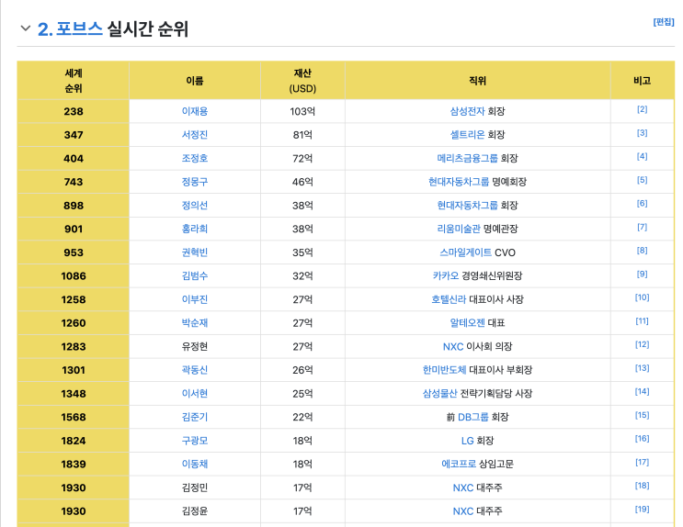Open footnote [9] reference
This screenshot has height=527, width=683.
coord(642,274)
